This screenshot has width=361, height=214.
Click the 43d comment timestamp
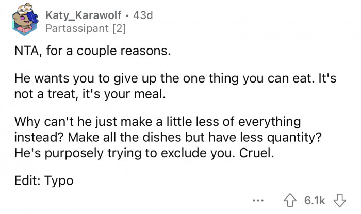(x=143, y=16)
